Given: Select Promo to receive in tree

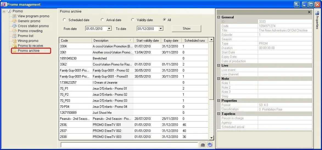Looking at the screenshot, I should pyautogui.click(x=30, y=46).
